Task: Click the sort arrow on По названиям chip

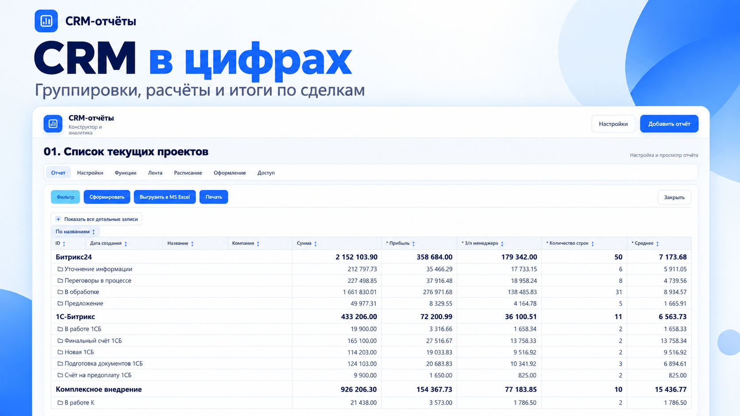Action: tap(93, 232)
